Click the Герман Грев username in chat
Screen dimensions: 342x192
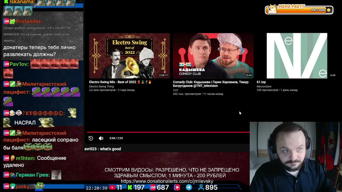(x=33, y=175)
